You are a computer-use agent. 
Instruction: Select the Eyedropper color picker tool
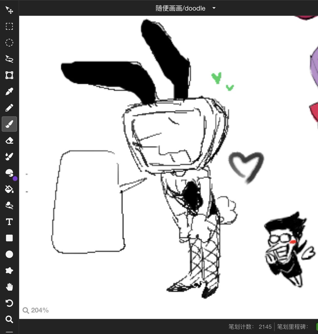(x=9, y=92)
